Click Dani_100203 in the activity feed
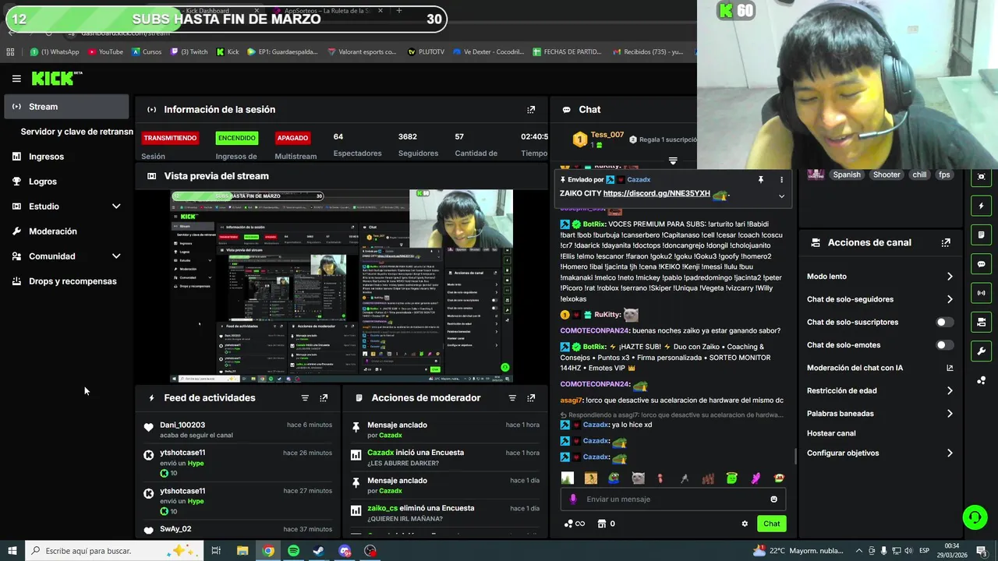The image size is (998, 561). [x=182, y=425]
